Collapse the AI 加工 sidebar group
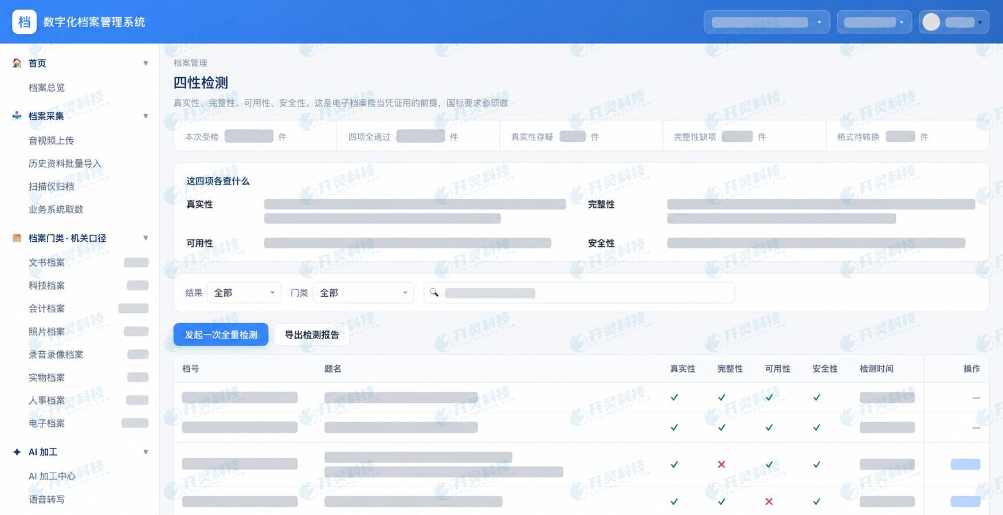This screenshot has width=1003, height=515. pos(146,452)
